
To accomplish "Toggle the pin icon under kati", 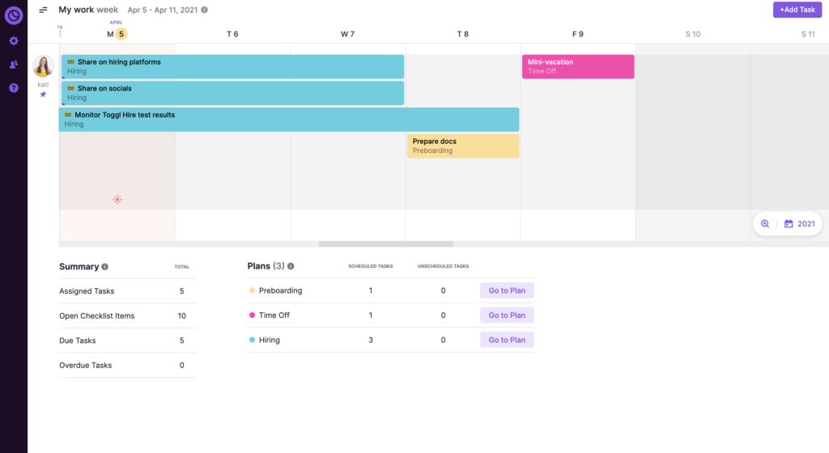I will pos(43,95).
